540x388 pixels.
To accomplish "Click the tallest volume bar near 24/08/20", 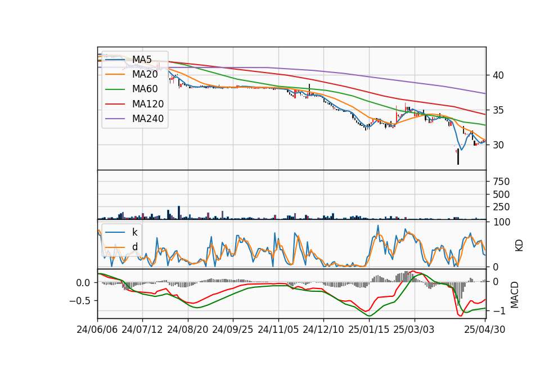I will 179,213.
